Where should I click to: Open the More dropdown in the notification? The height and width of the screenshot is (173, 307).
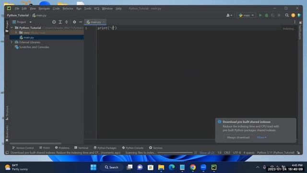[262, 137]
